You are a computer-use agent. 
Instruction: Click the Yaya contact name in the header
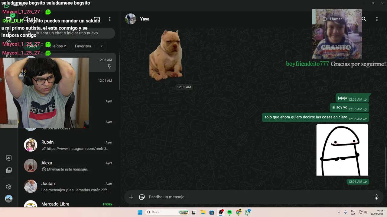(145, 19)
